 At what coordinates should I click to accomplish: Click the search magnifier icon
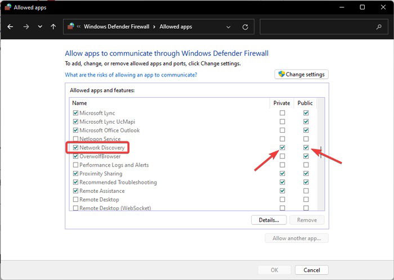pos(379,26)
